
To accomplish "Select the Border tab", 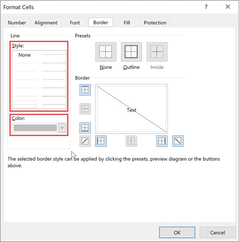I will [101, 23].
